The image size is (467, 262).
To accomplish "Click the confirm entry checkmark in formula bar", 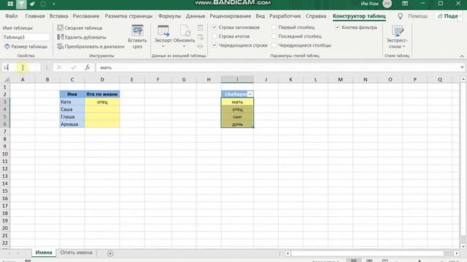I will coord(73,68).
